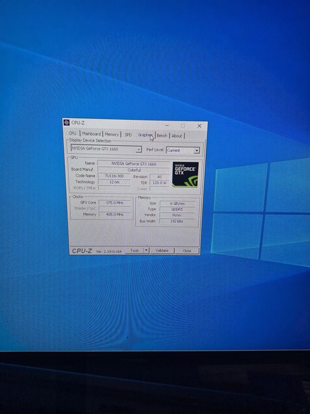The image size is (310, 414).
Task: Close CPU-Z with the X button
Action: [x=200, y=126]
